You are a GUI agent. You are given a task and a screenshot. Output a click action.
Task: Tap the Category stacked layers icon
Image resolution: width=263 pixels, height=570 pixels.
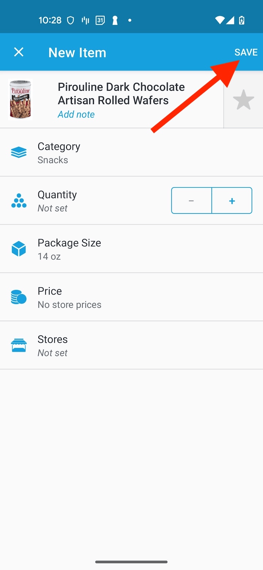click(x=19, y=152)
